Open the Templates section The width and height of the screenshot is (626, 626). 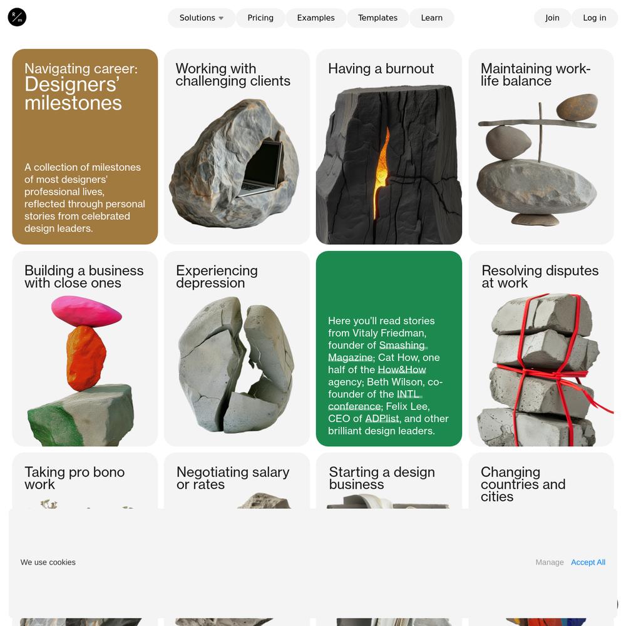click(x=377, y=18)
